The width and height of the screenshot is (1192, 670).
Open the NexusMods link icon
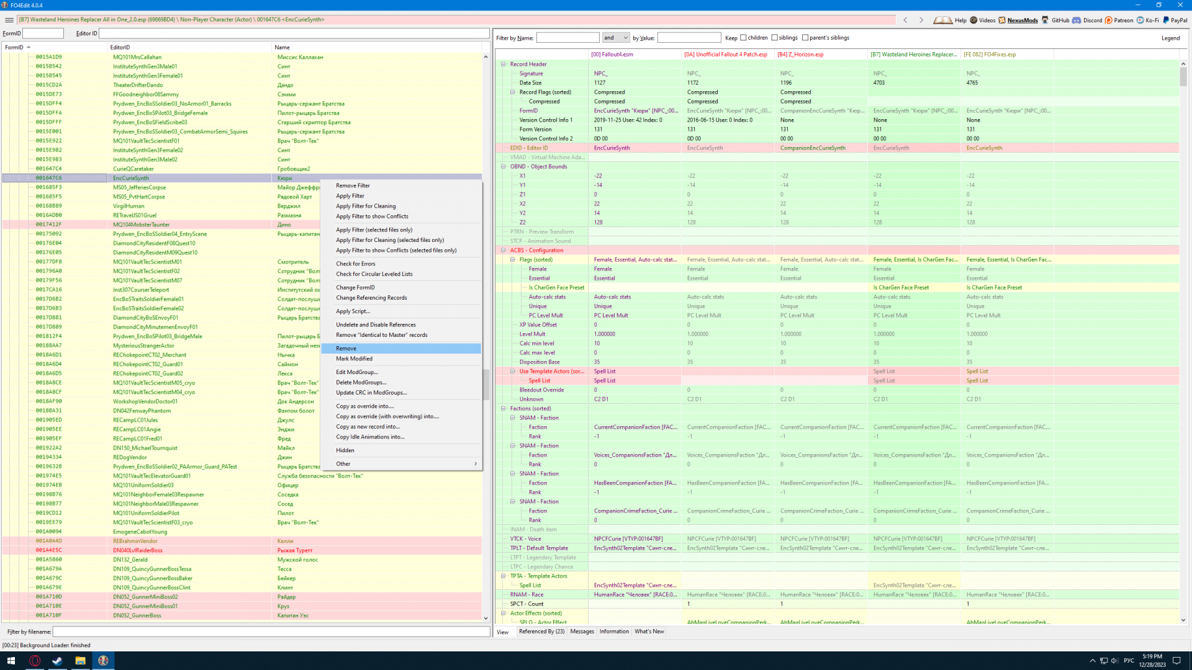(x=1001, y=20)
